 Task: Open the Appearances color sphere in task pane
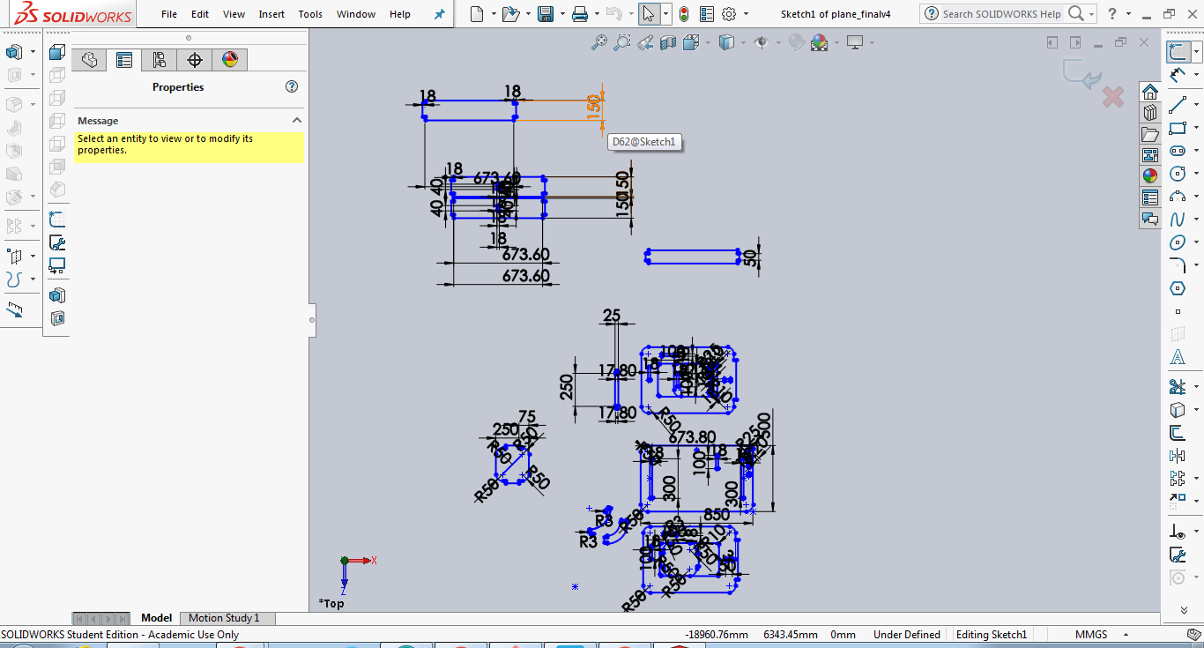coord(1150,175)
